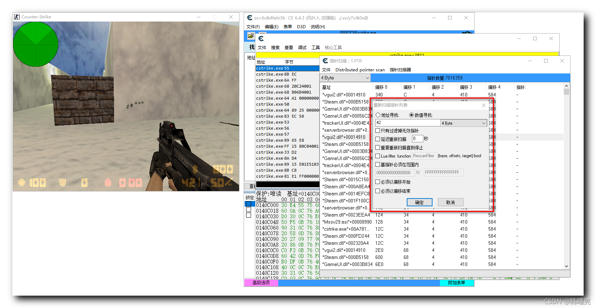The height and width of the screenshot is (308, 596).
Task: Select 数值寻找 radio option
Action: point(411,115)
